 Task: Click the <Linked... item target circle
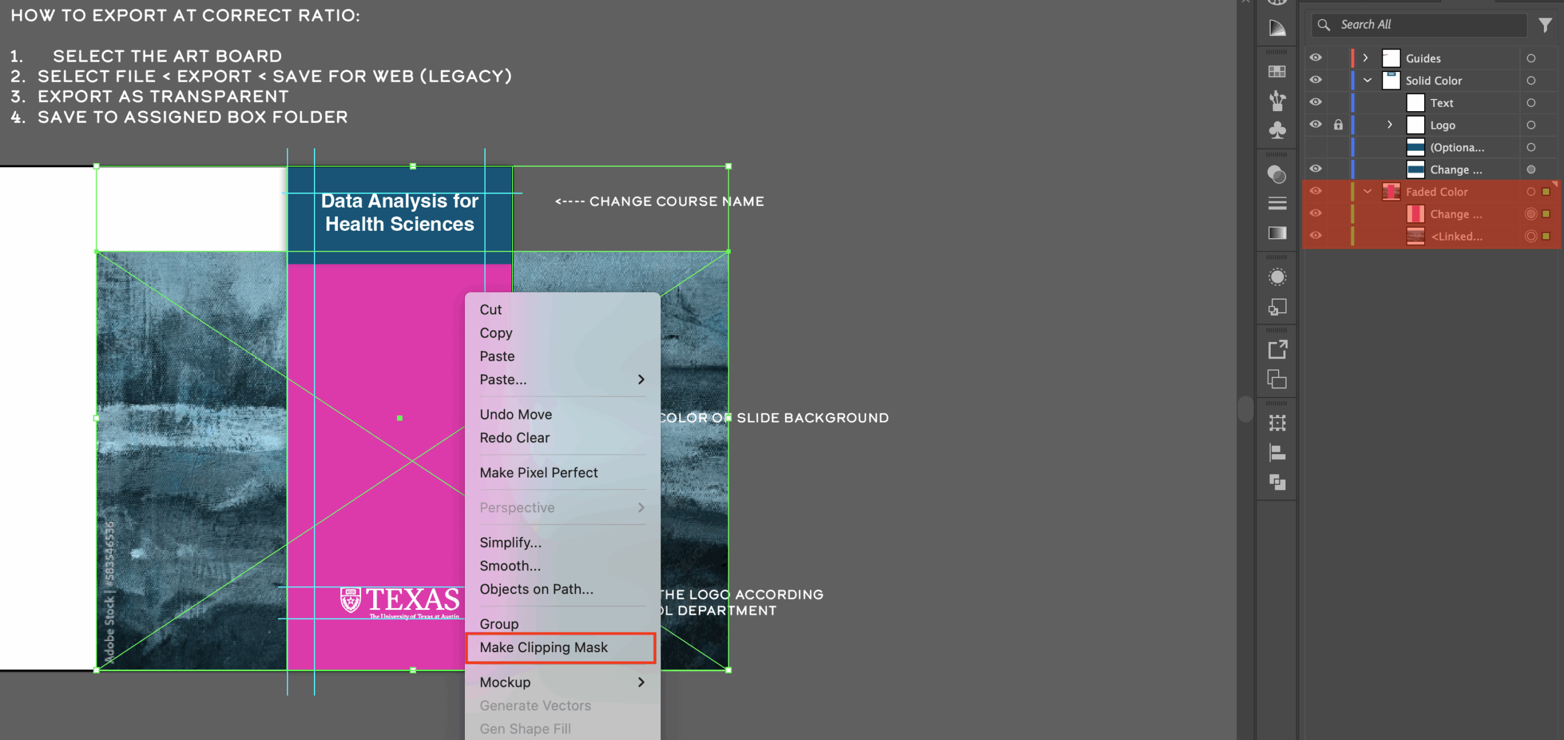click(1530, 236)
